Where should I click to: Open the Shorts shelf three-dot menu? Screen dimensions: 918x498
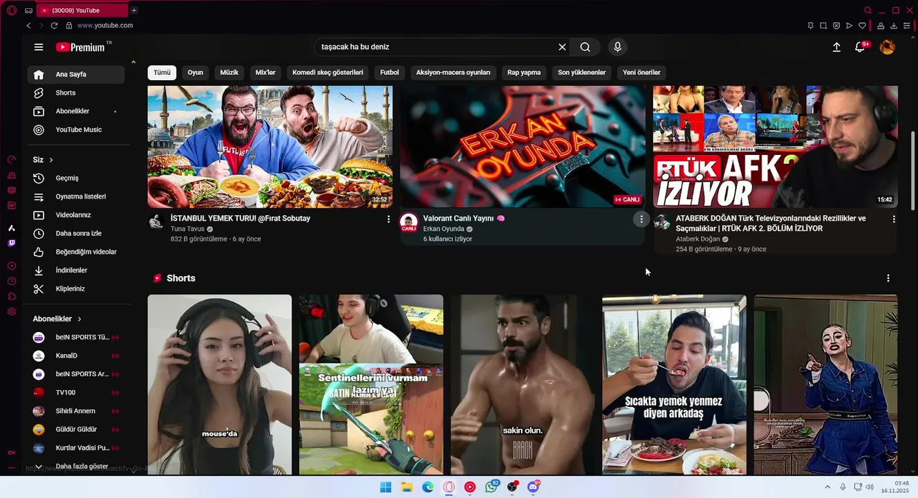coord(888,278)
